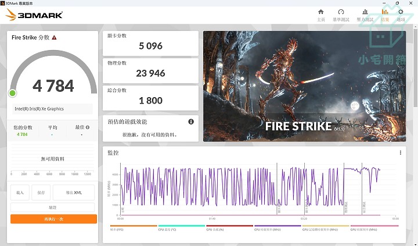Image resolution: width=418 pixels, height=246 pixels.
Task: Click the 3DMark logo
Action: [x=34, y=15]
